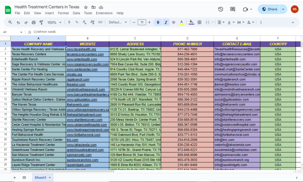Screen dimensions: 303x182
Task: Open text wrapping dropdown
Action: tap(241, 22)
